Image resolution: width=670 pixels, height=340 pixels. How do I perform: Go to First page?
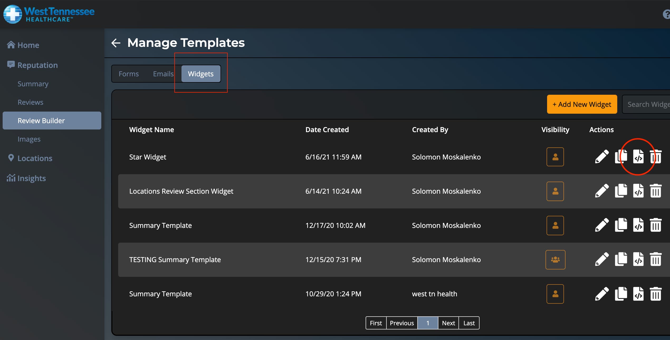pyautogui.click(x=376, y=323)
